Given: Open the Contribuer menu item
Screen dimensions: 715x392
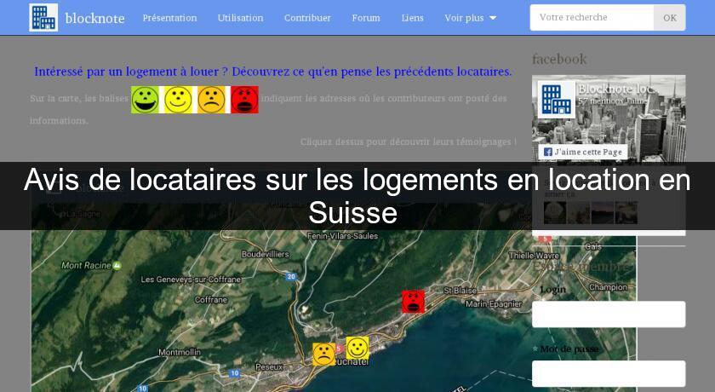Looking at the screenshot, I should (x=307, y=18).
